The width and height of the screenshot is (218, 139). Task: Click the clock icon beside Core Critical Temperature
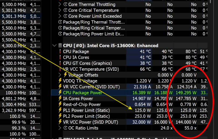65,10
